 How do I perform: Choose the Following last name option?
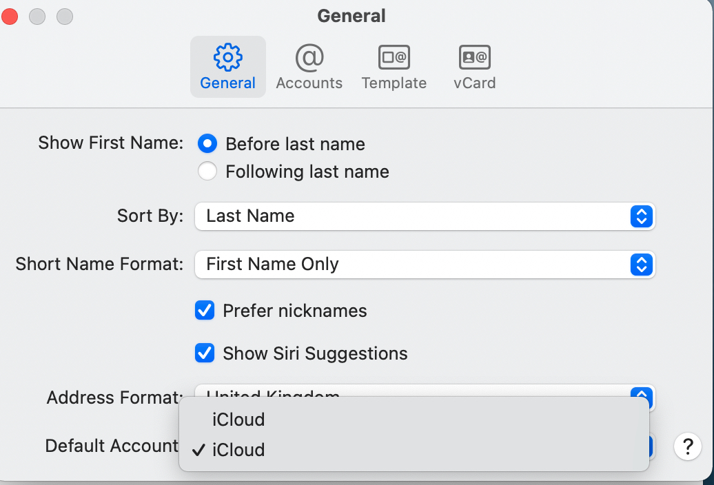[207, 172]
